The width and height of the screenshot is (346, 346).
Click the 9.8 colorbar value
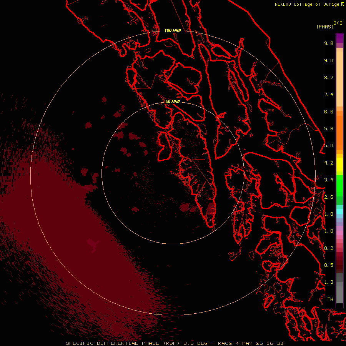point(329,43)
